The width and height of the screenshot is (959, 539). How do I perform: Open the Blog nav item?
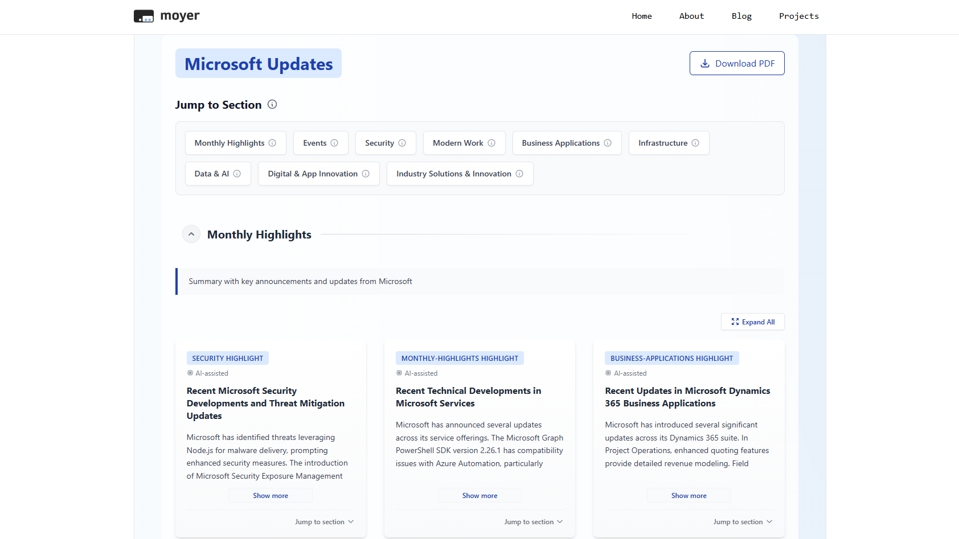[x=741, y=16]
